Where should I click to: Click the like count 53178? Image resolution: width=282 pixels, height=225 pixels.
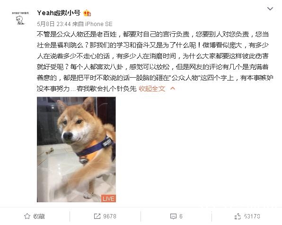pos(252,216)
